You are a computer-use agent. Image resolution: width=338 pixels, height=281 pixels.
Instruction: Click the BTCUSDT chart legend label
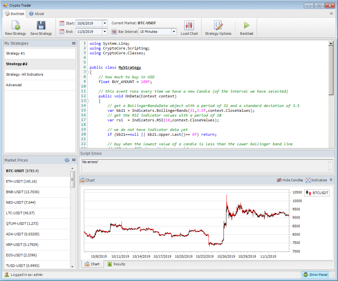coord(320,193)
